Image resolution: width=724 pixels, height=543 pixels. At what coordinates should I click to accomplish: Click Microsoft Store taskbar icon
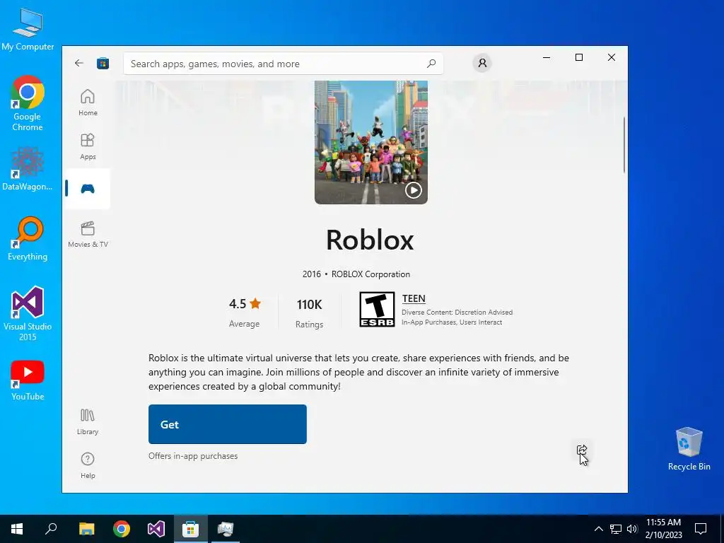191,529
